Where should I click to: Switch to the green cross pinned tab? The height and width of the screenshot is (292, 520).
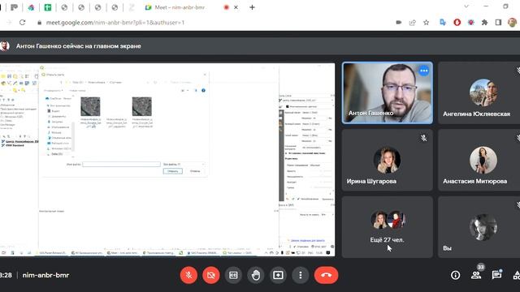[x=48, y=7]
